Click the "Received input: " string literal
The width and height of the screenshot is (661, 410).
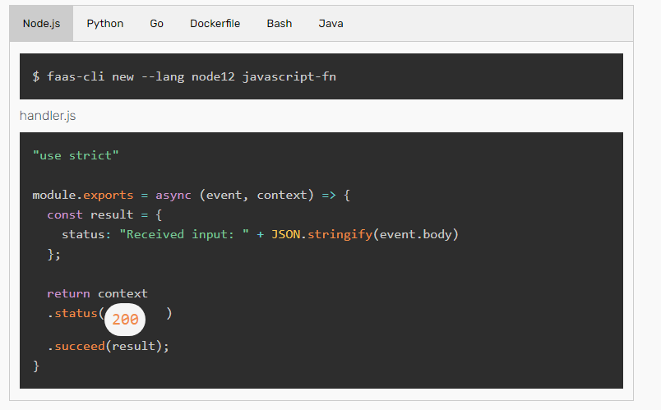click(184, 234)
